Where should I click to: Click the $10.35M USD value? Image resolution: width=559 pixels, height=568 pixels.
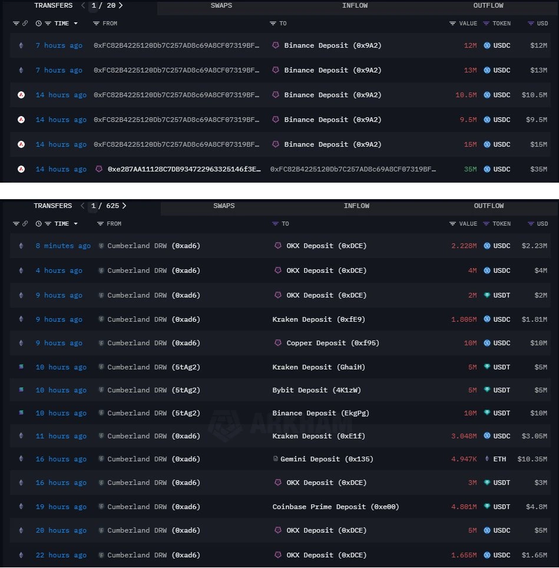pyautogui.click(x=532, y=459)
